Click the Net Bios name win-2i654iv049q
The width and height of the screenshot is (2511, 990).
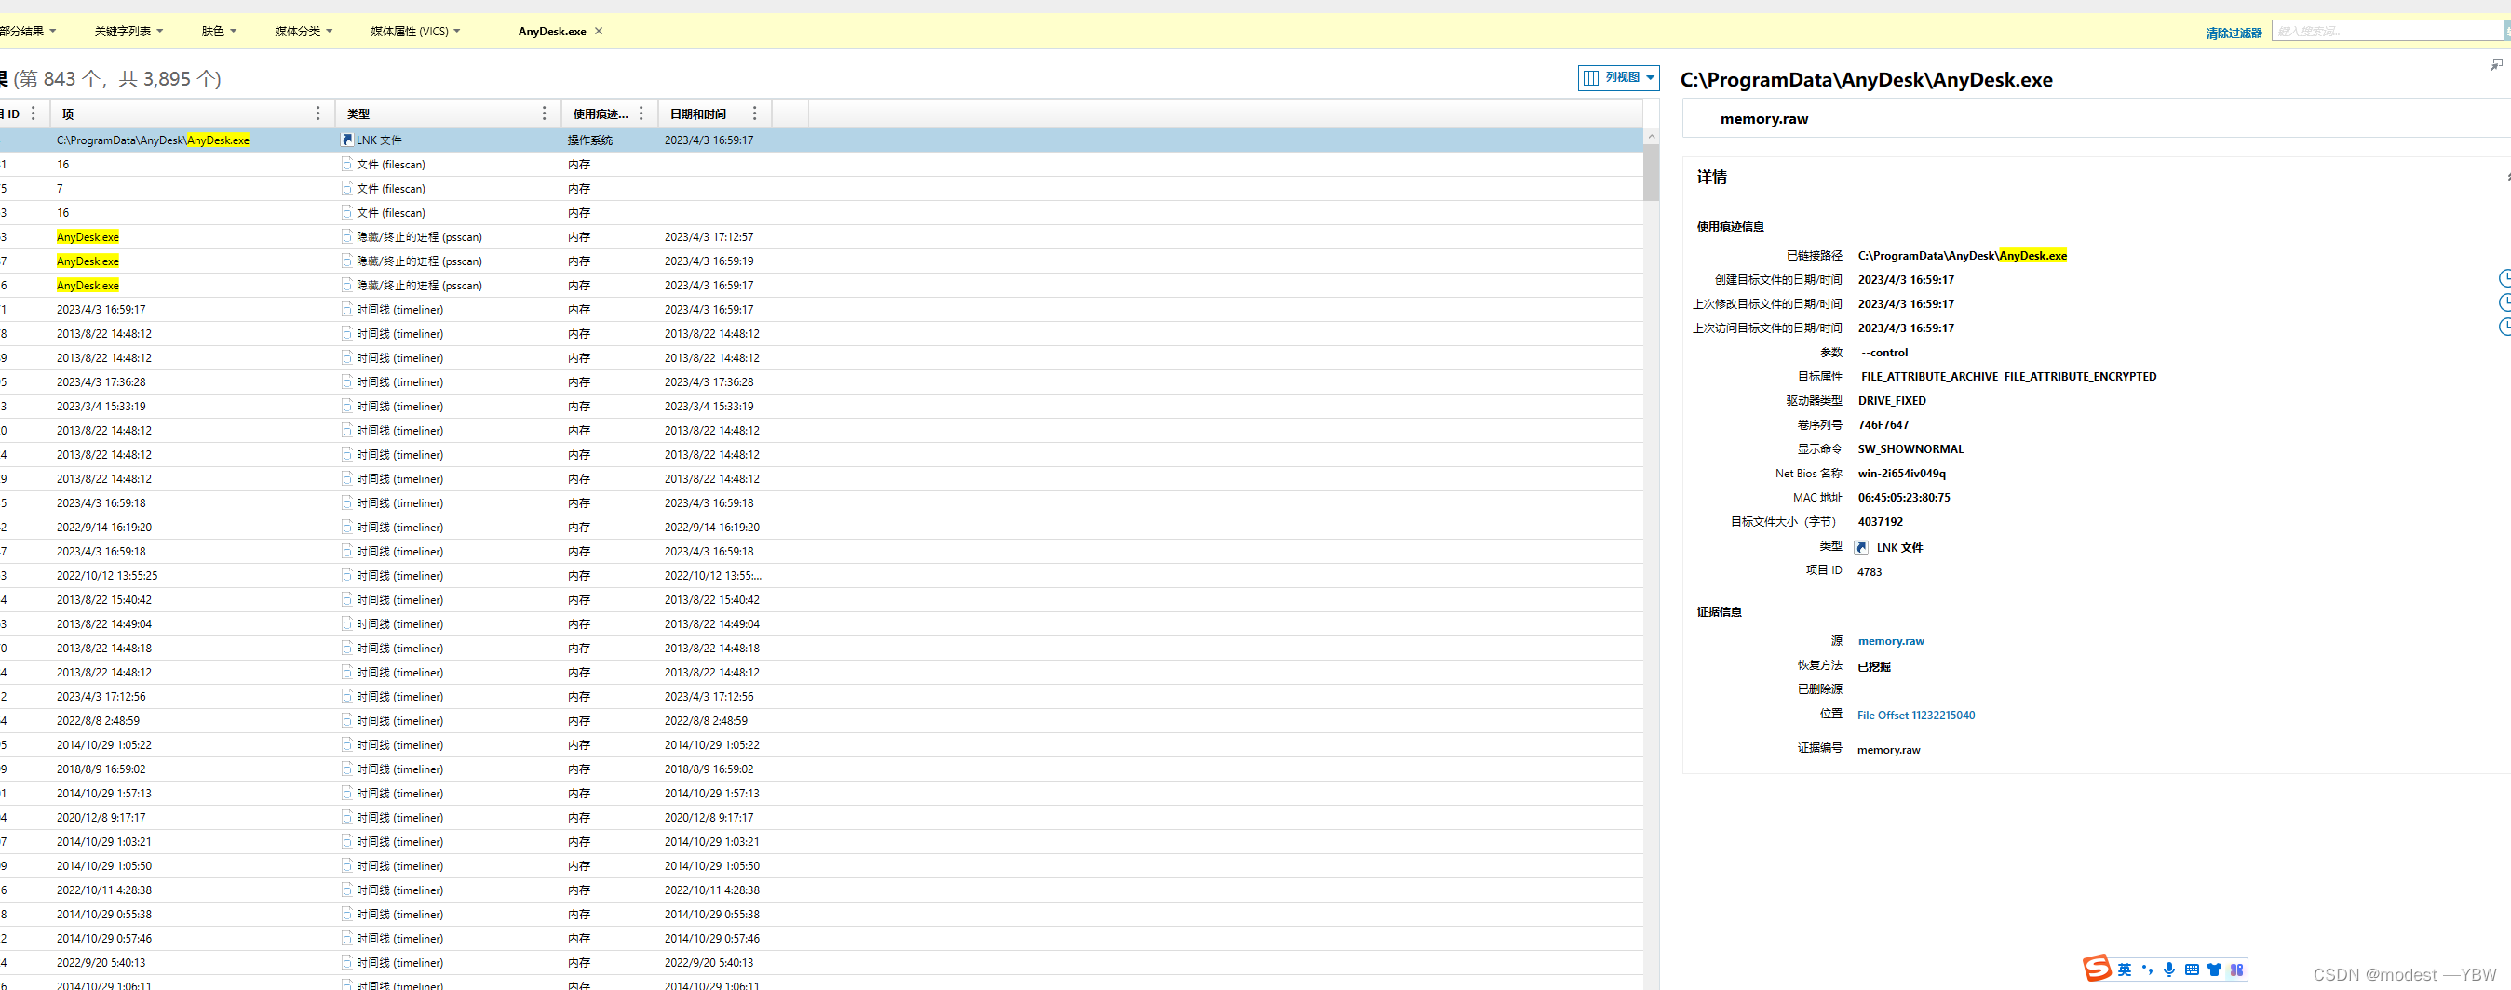1901,474
